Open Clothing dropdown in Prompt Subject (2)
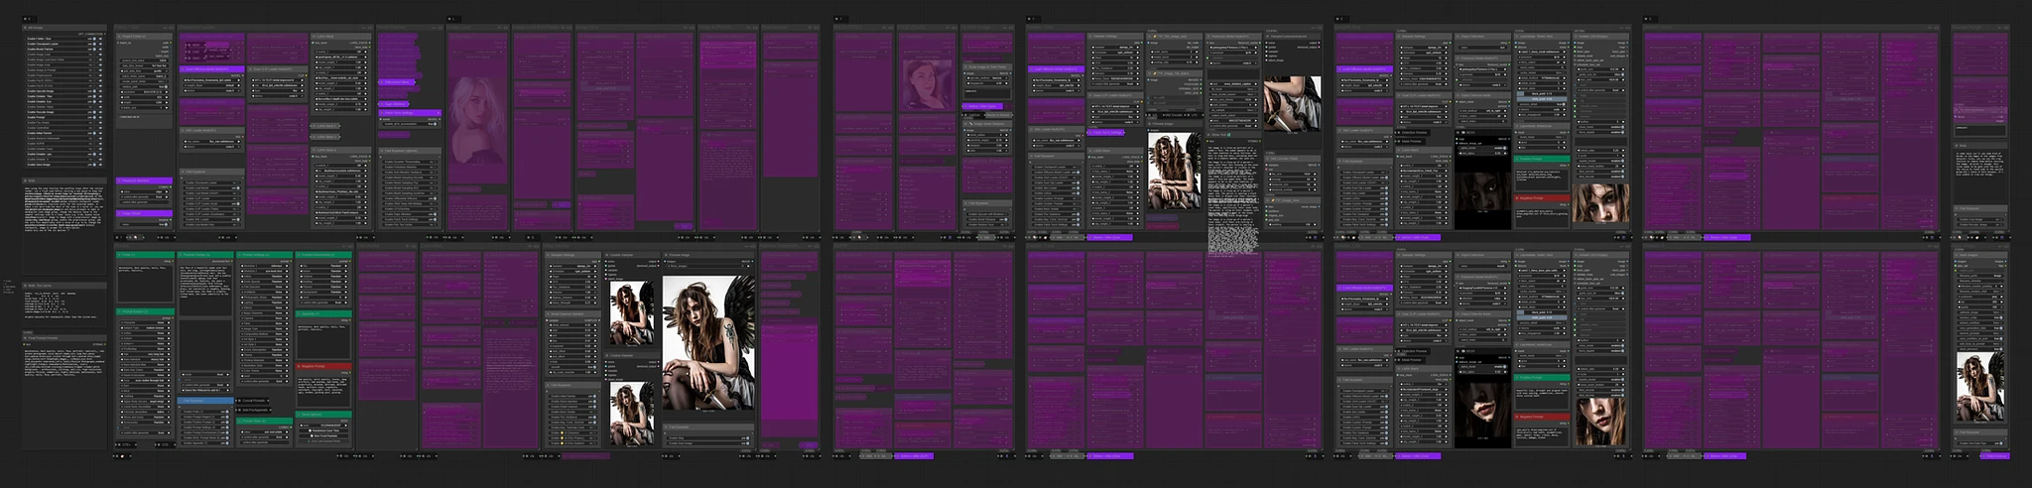Screen dimensions: 2032x488 click(x=145, y=396)
